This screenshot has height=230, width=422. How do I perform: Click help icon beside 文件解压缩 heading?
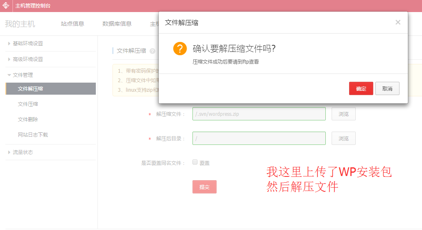152,51
